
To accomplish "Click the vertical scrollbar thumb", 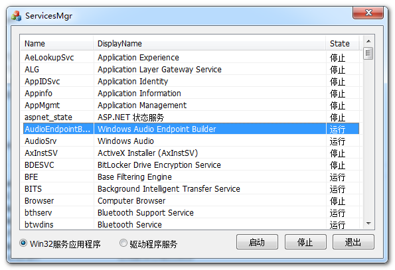I will [x=368, y=53].
